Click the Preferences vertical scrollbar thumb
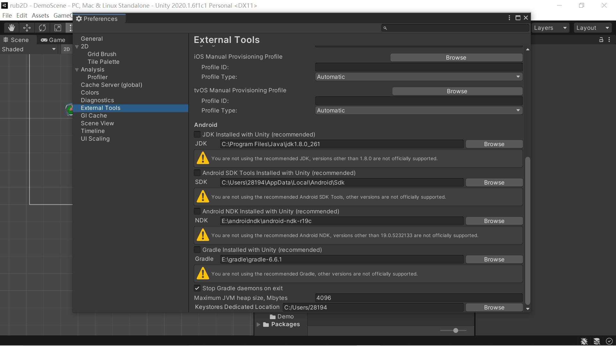The height and width of the screenshot is (346, 616). click(527, 231)
